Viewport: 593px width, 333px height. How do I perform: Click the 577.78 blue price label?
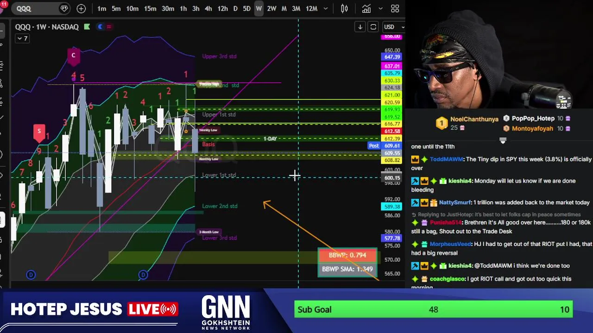pyautogui.click(x=392, y=239)
